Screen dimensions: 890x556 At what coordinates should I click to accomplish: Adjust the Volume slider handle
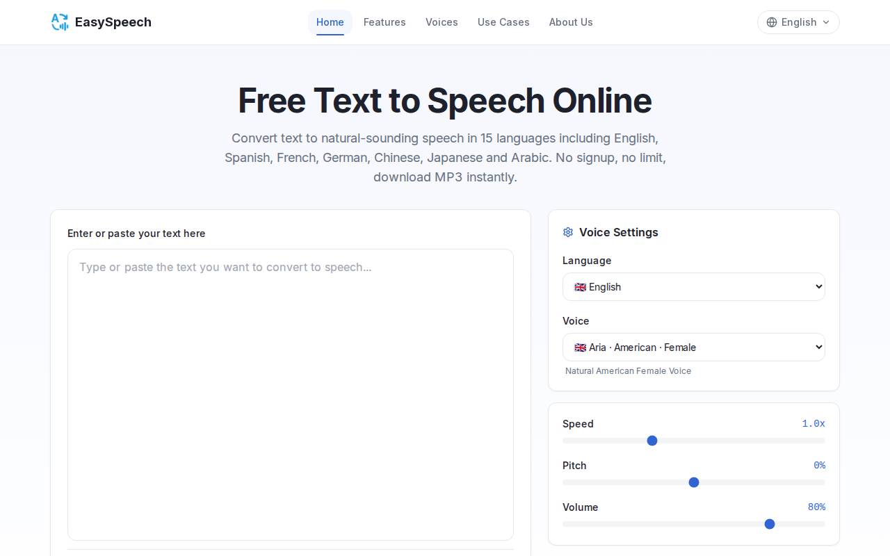(770, 524)
